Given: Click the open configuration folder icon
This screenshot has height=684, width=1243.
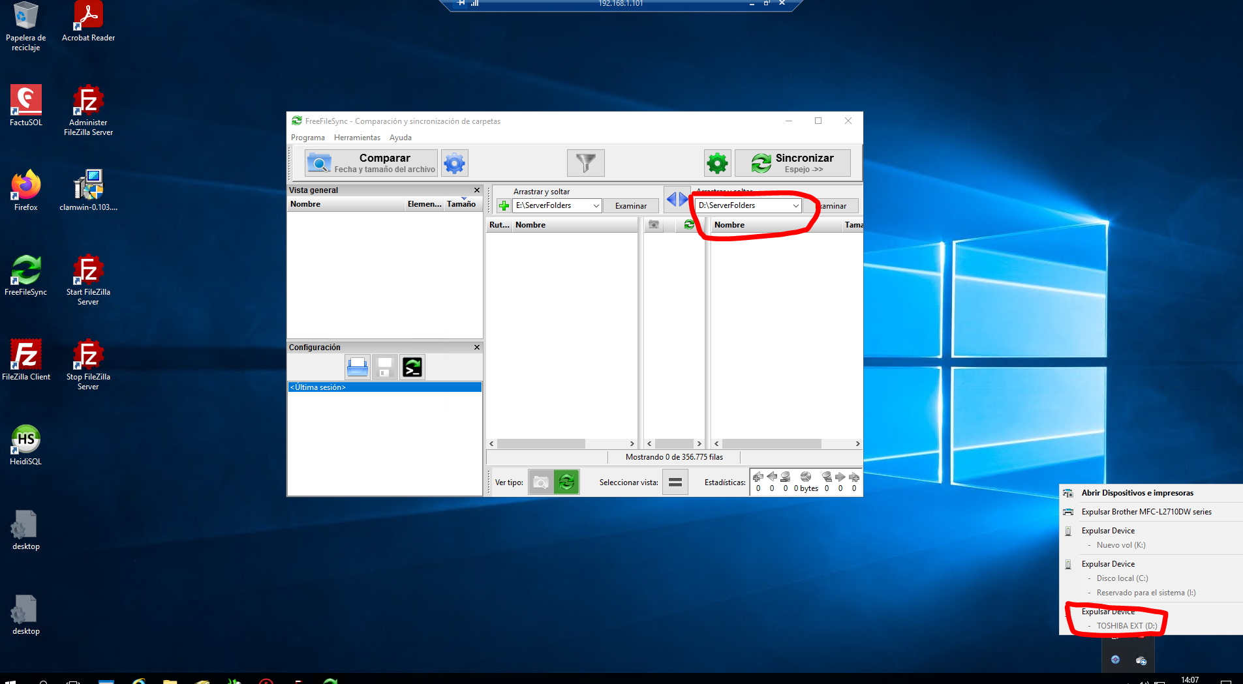Looking at the screenshot, I should pyautogui.click(x=357, y=368).
